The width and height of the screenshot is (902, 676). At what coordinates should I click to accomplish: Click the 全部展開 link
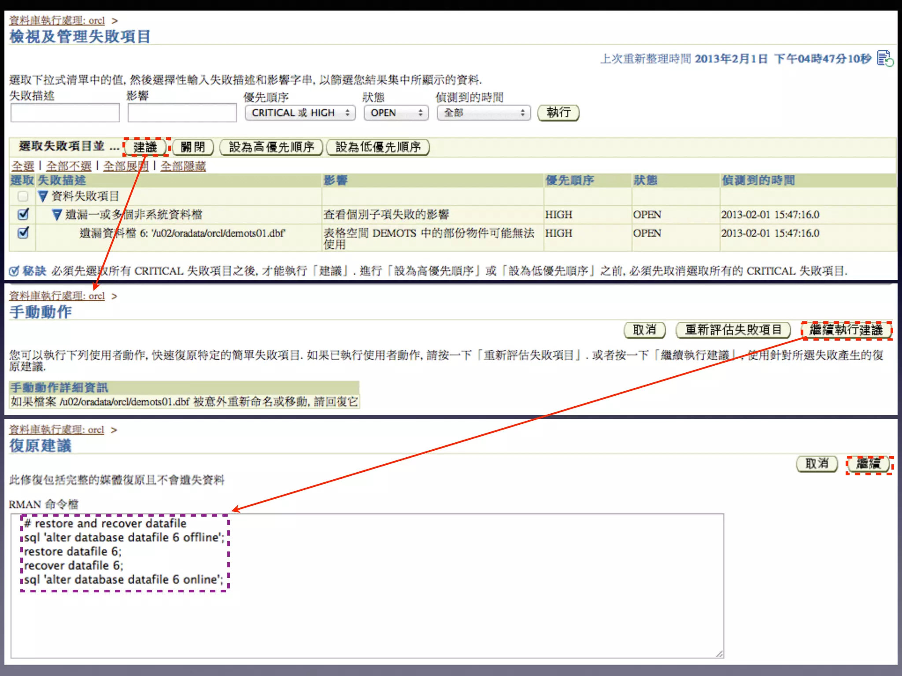pos(126,166)
